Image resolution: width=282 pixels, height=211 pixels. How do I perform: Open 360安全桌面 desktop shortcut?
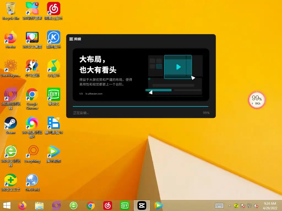point(32,40)
